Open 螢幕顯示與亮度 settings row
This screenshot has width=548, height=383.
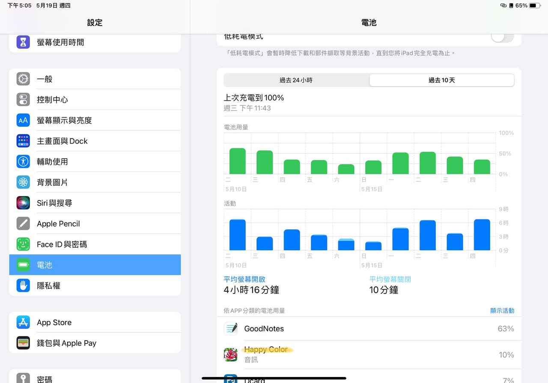click(95, 120)
